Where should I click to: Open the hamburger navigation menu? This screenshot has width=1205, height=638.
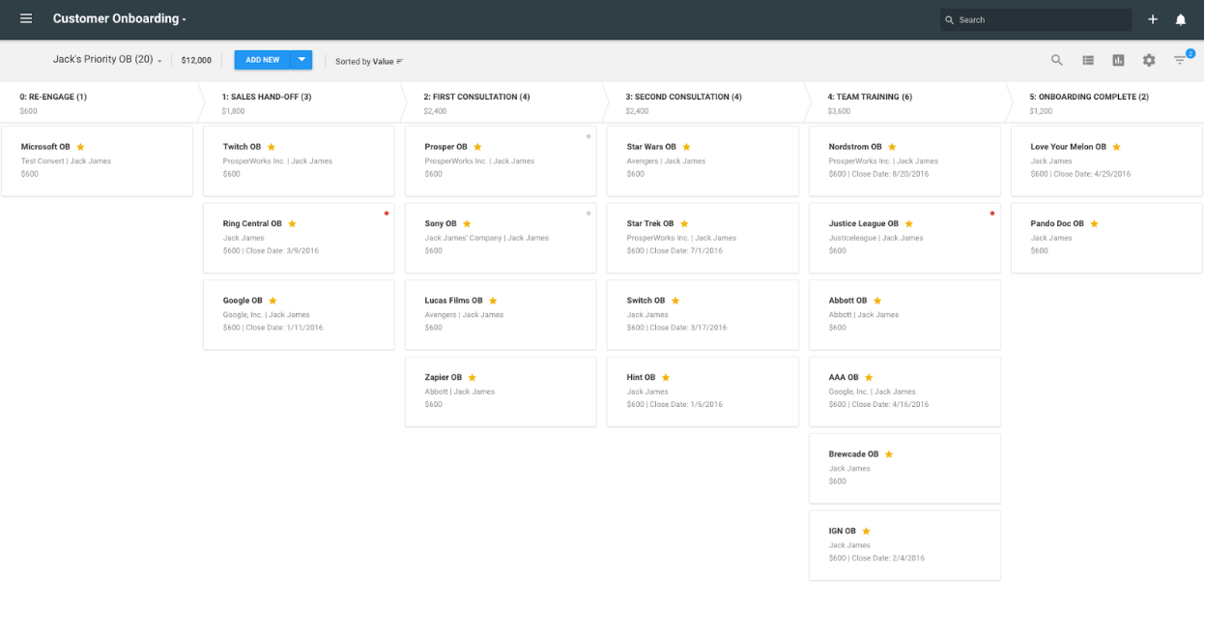coord(26,19)
